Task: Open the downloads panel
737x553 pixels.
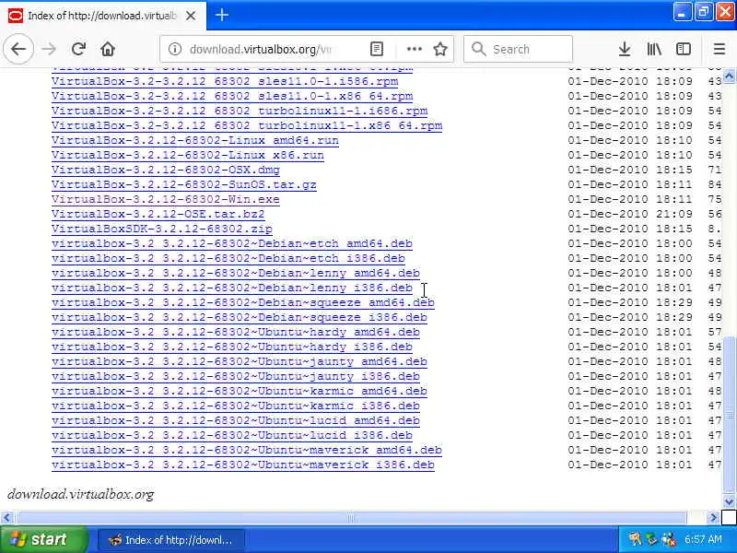Action: point(625,49)
